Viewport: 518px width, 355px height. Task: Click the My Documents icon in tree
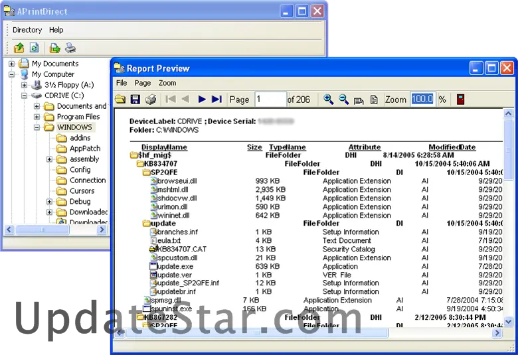click(24, 63)
